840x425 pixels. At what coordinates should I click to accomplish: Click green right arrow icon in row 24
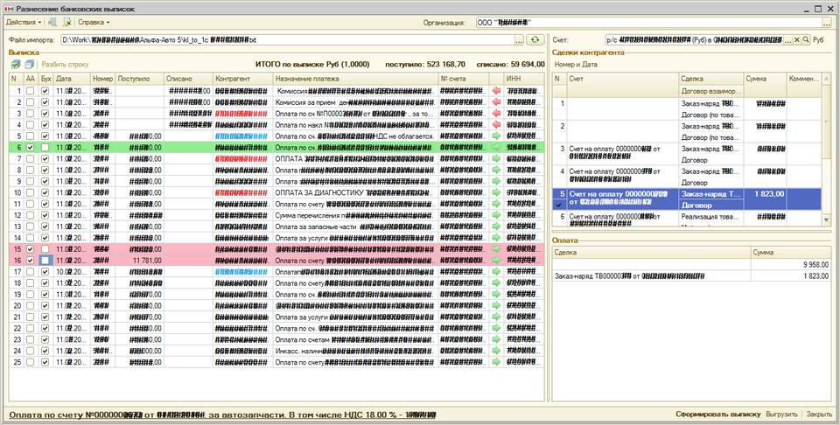(x=496, y=351)
